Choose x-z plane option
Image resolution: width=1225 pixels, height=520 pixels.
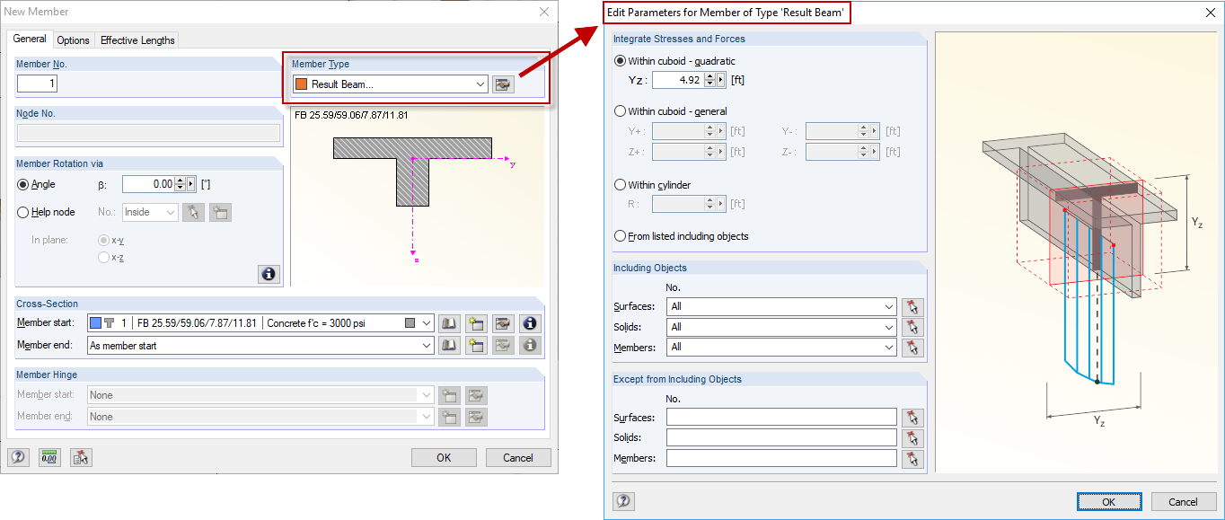103,258
